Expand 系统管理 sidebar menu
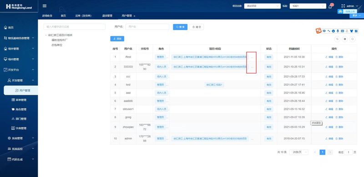Viewport: 364px width, 177px height. (19, 138)
